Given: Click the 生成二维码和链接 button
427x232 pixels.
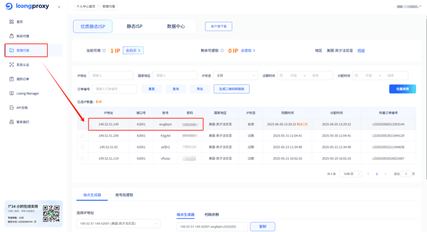Looking at the screenshot, I should [x=231, y=89].
